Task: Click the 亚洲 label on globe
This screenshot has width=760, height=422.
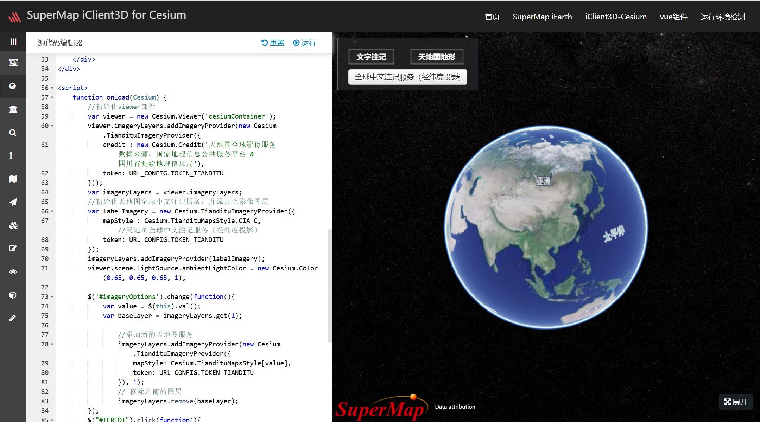Action: coord(543,181)
